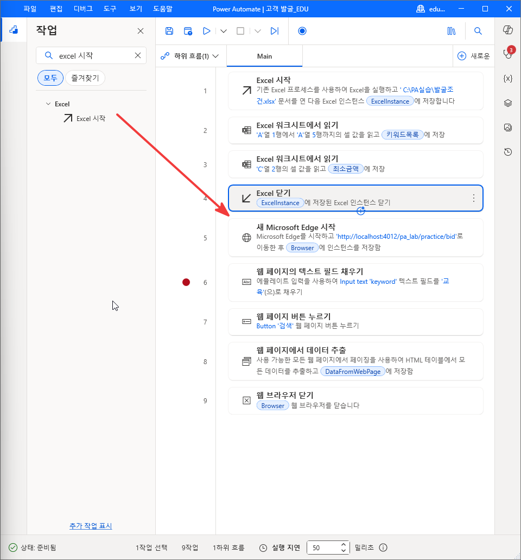Viewport: 521px width, 560px height.
Task: Collapse the Excel group in actions tree
Action: 48,104
